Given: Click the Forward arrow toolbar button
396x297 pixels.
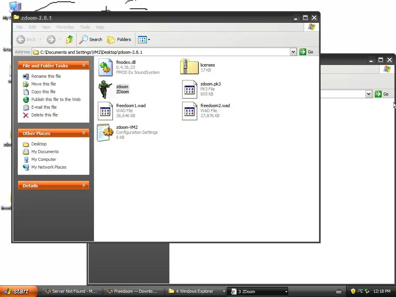Looking at the screenshot, I should point(51,39).
